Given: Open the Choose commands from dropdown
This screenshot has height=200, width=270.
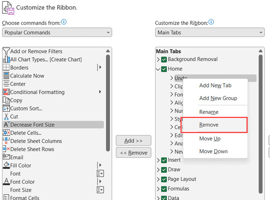Looking at the screenshot, I should click(x=57, y=32).
